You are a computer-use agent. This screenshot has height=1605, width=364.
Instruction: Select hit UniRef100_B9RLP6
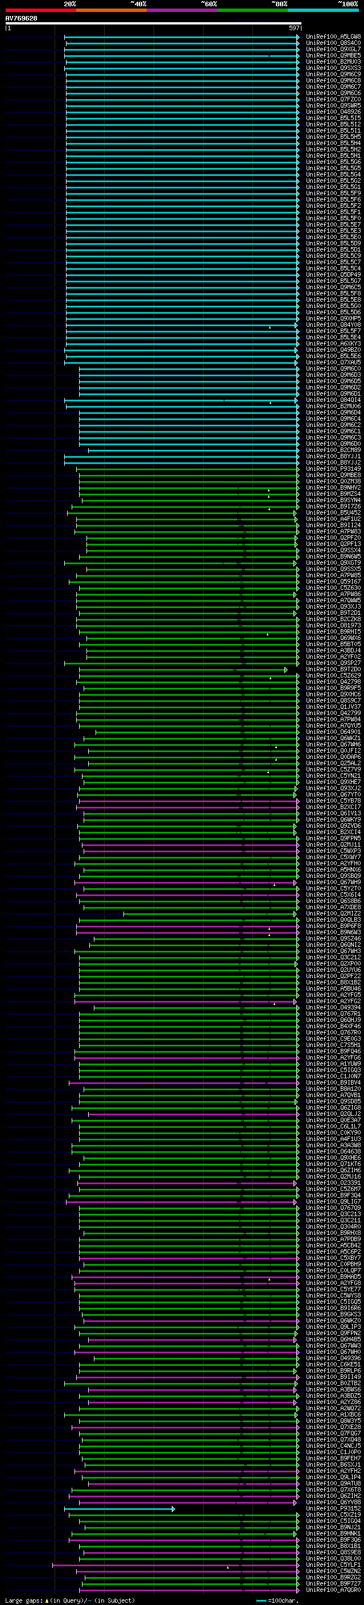point(333,1370)
